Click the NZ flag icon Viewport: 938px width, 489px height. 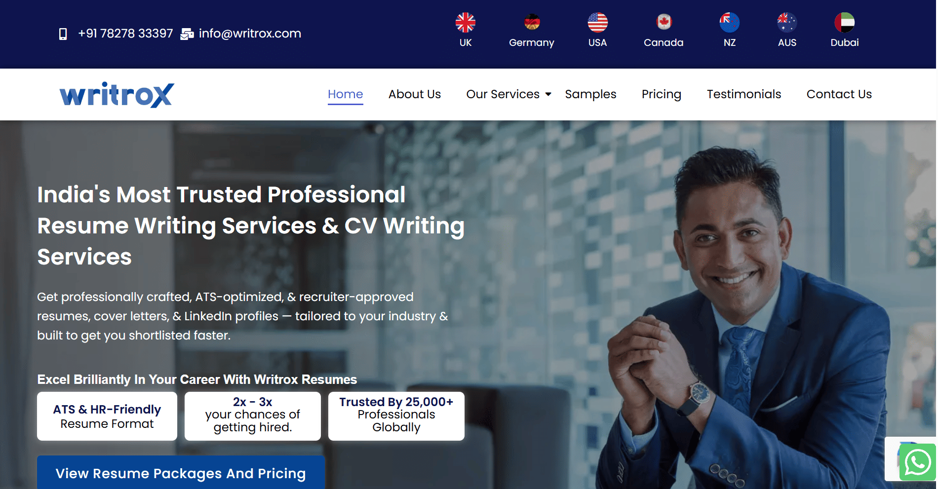729,22
